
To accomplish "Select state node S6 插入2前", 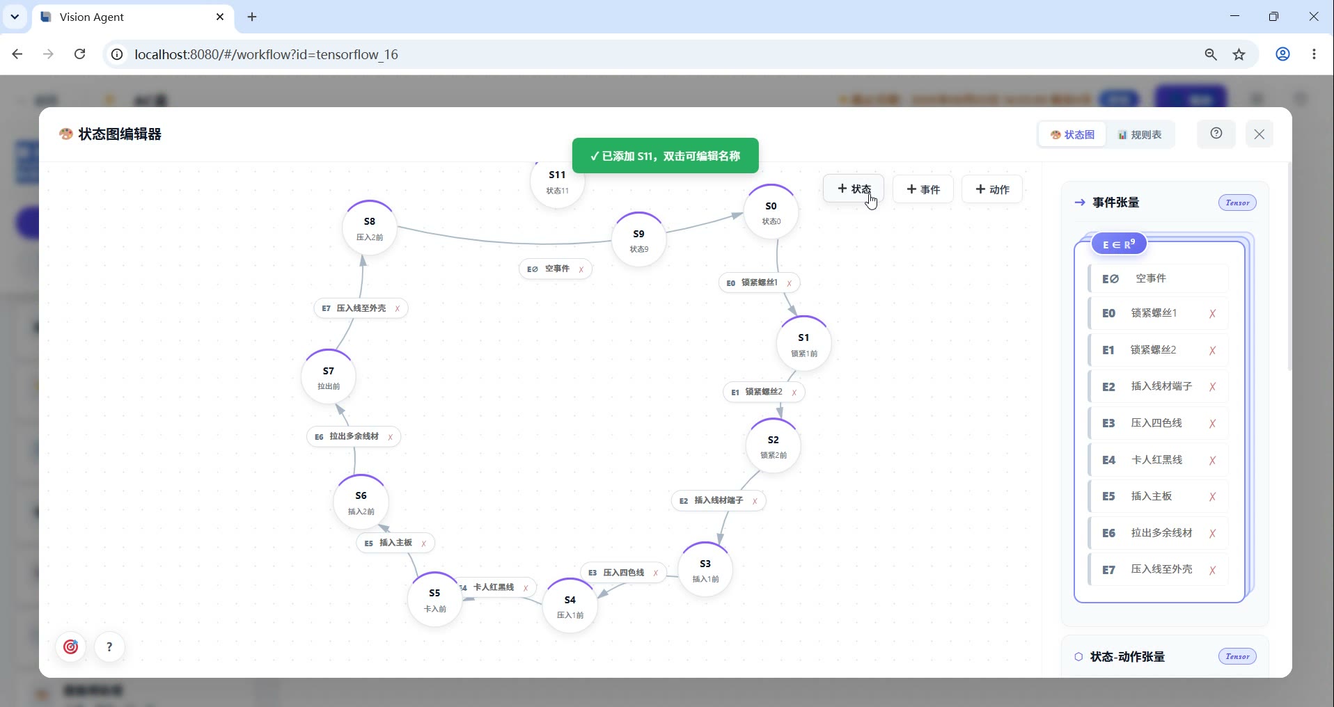I will (361, 502).
